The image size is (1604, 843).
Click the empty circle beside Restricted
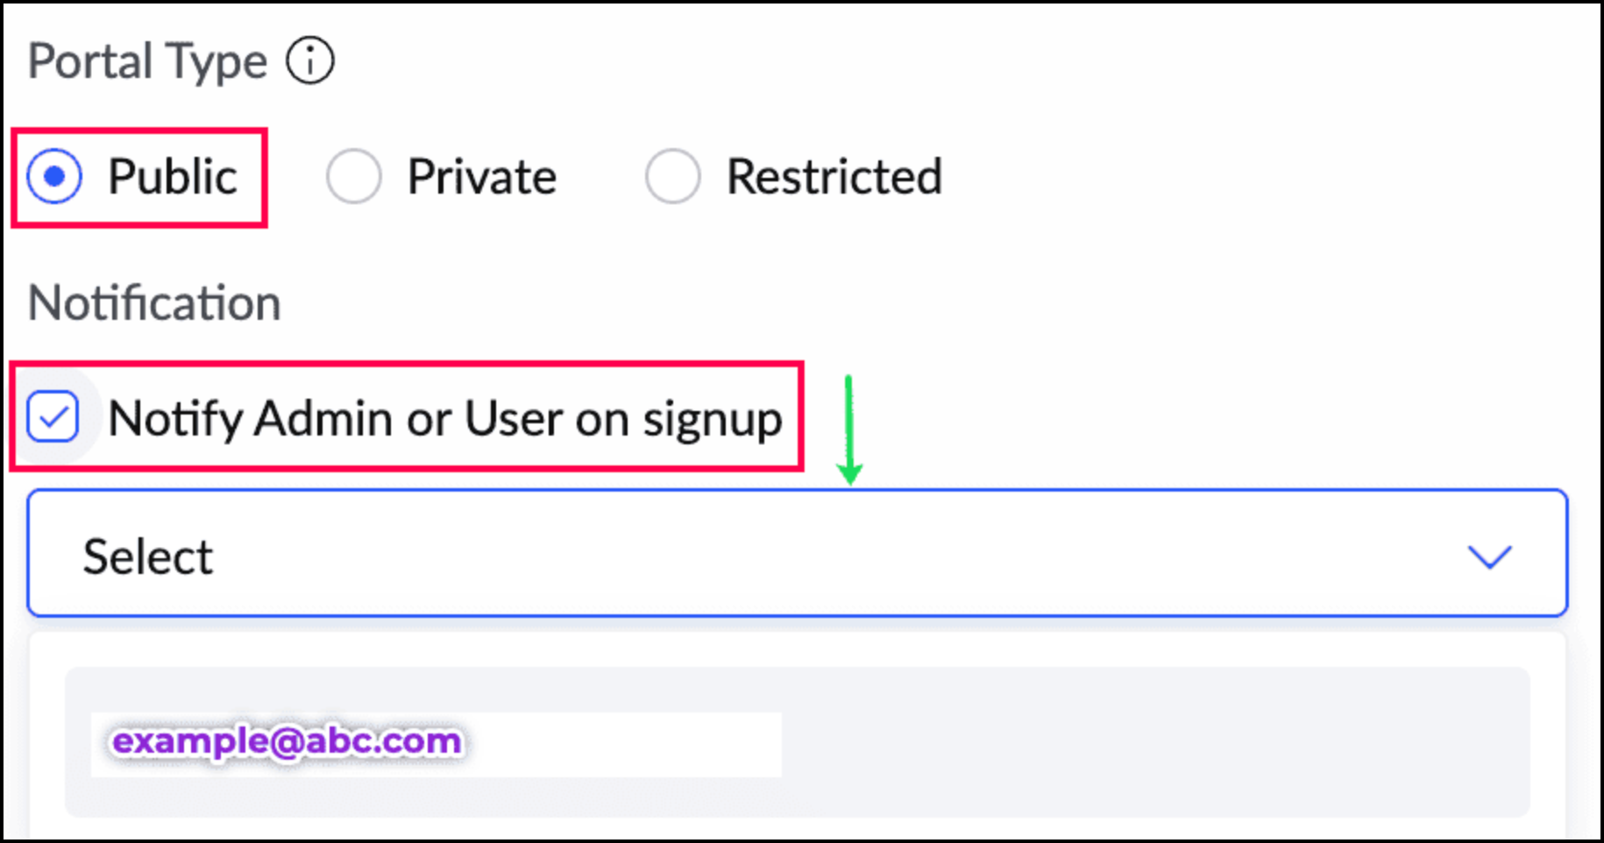pos(672,177)
